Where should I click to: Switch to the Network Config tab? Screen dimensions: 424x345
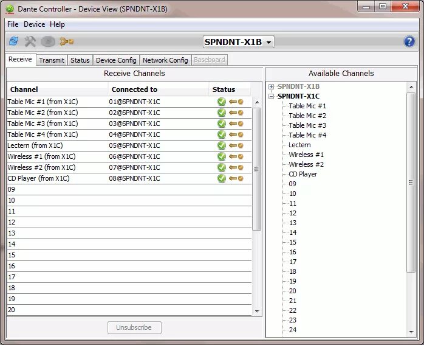click(x=165, y=60)
